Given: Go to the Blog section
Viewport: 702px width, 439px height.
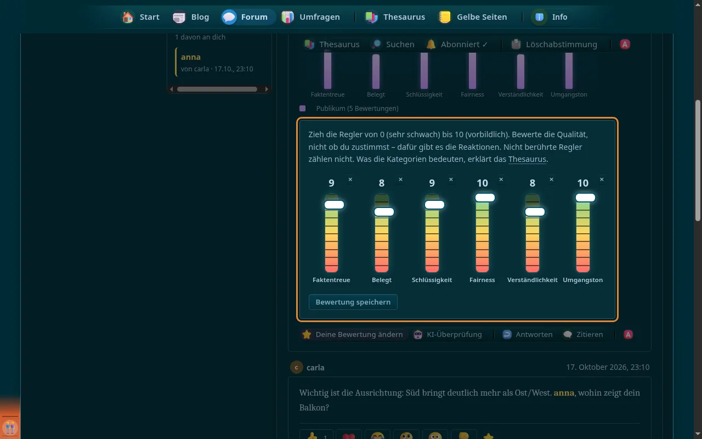Looking at the screenshot, I should [x=191, y=17].
